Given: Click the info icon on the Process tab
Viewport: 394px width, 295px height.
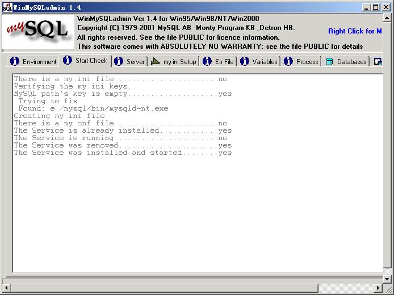Looking at the screenshot, I should [288, 61].
